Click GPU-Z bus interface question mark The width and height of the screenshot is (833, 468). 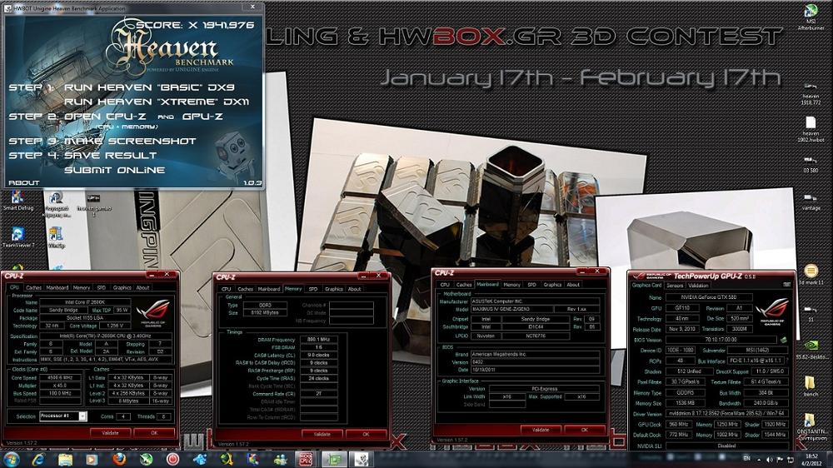pyautogui.click(x=787, y=361)
